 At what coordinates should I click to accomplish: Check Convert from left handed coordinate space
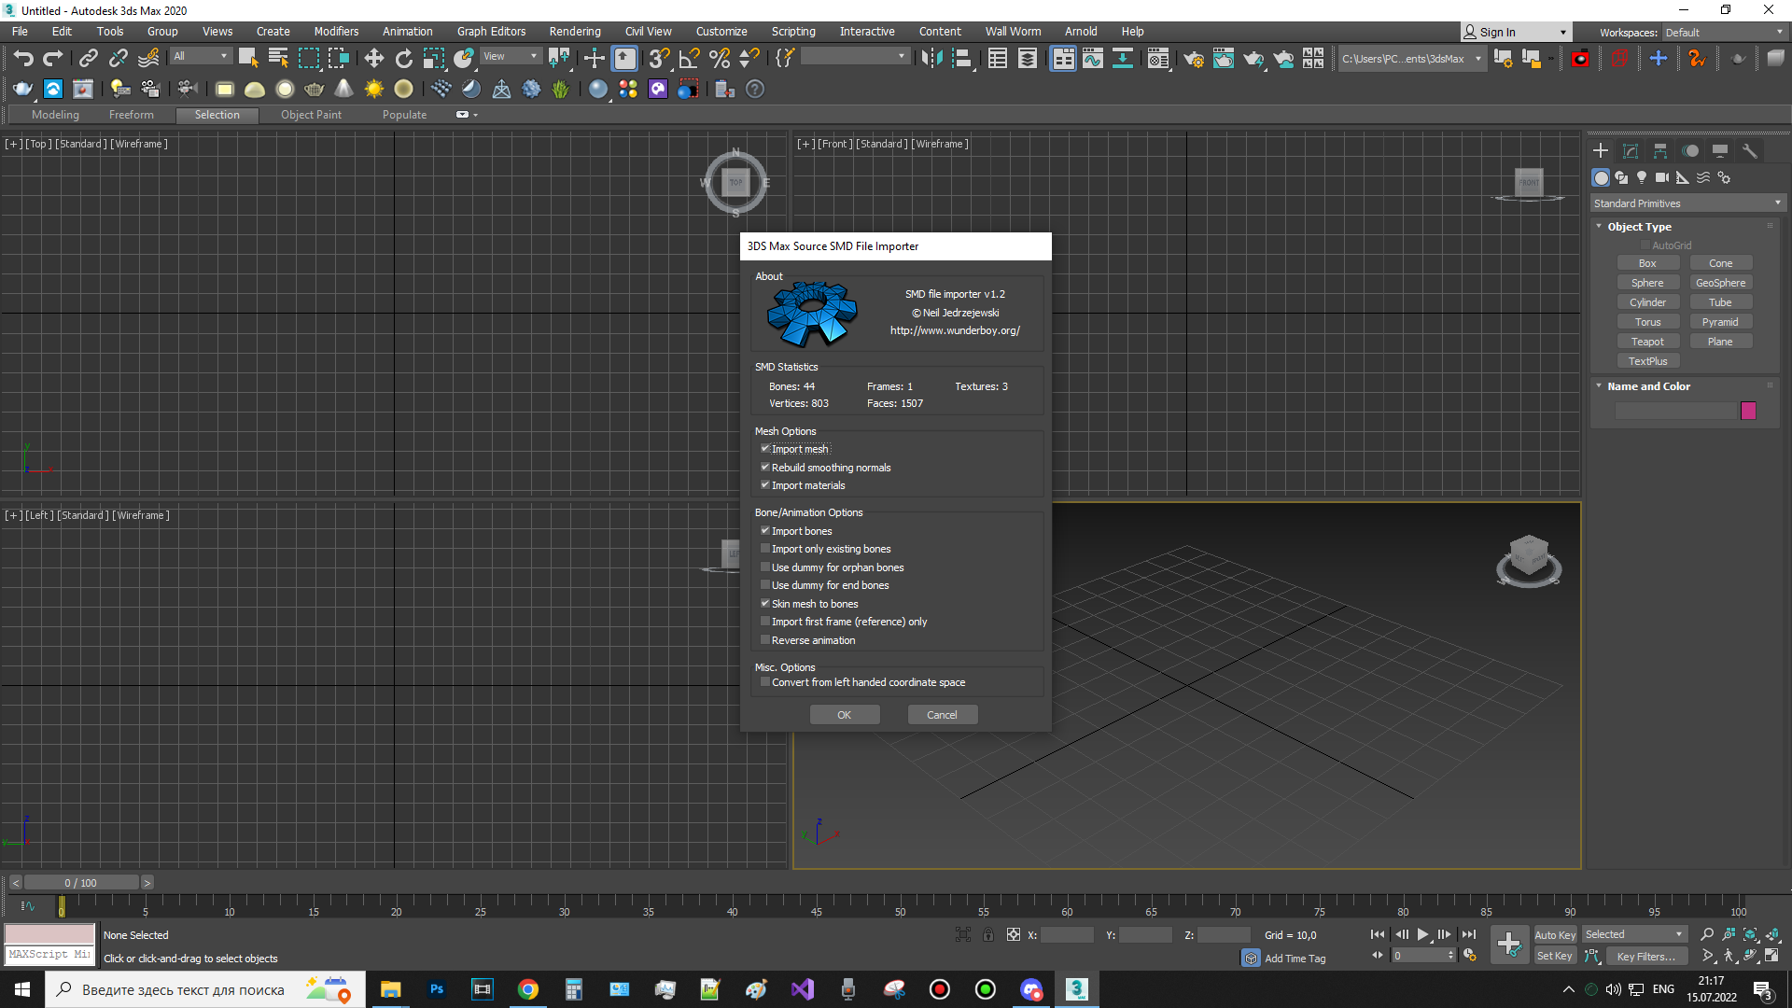[765, 682]
